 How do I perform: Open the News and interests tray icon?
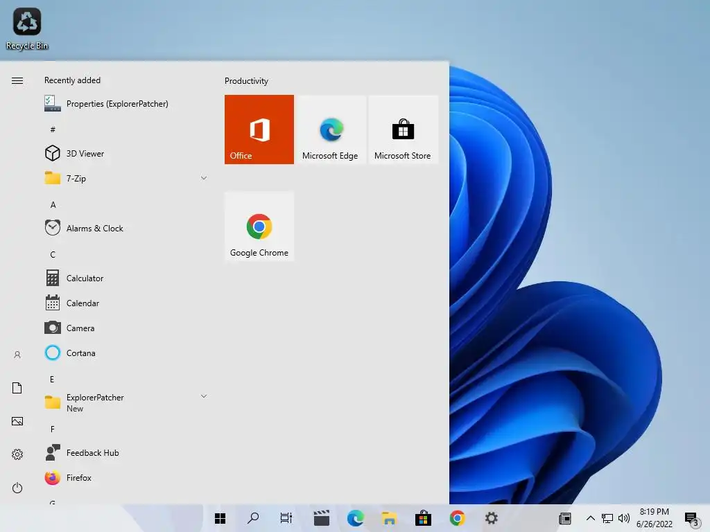(565, 518)
